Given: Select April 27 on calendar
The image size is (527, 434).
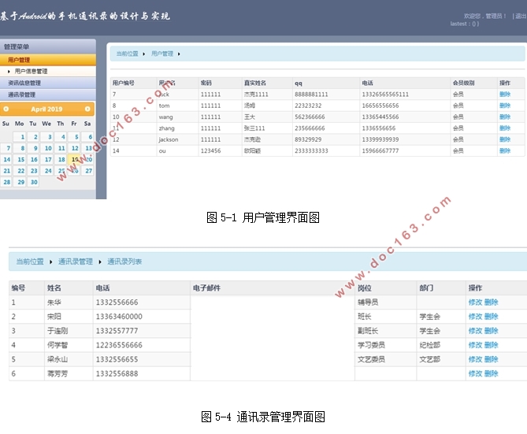Looking at the screenshot, I should coord(87,171).
